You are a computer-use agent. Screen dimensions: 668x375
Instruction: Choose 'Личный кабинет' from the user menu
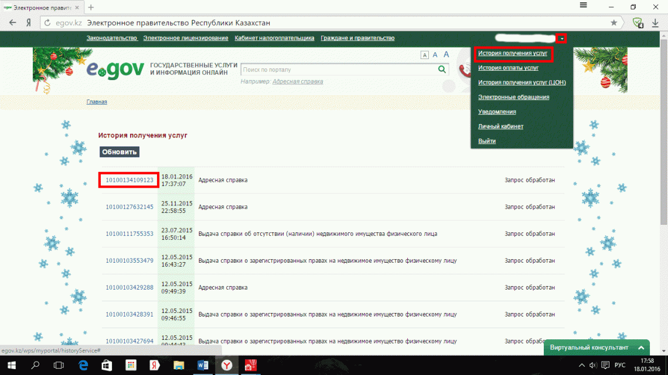[x=500, y=126]
